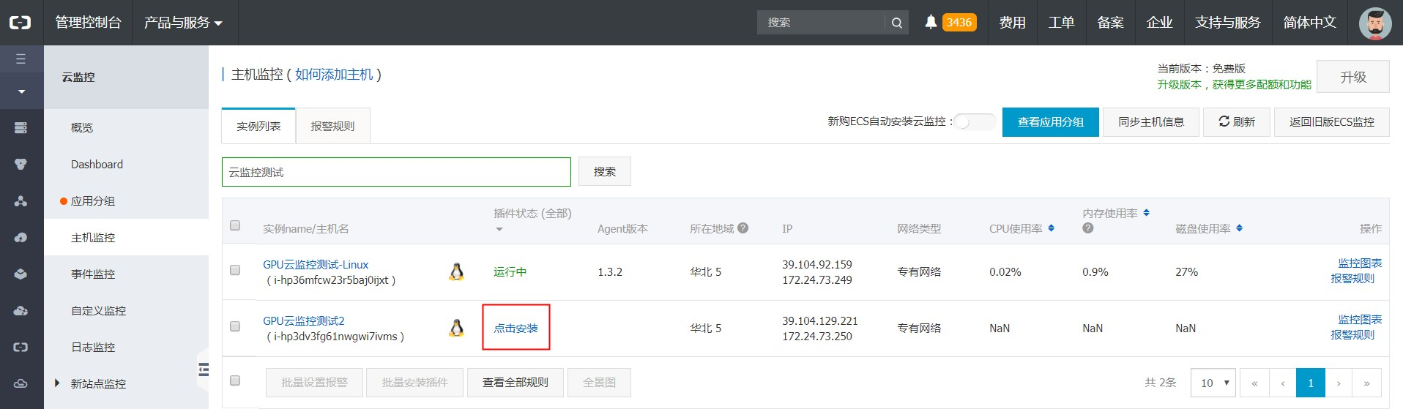Open Dashboard in the side menu
The image size is (1403, 409).
pyautogui.click(x=97, y=165)
